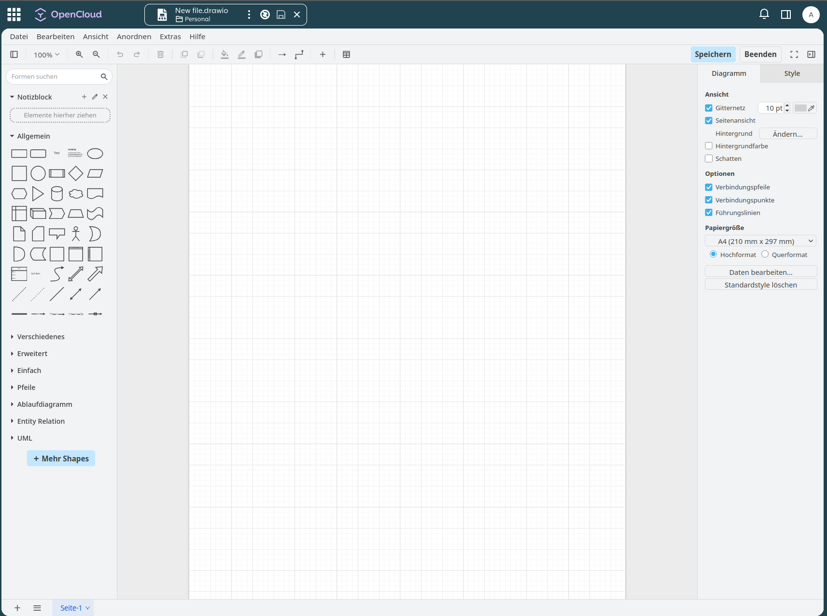The image size is (827, 616).
Task: Click the Speichern button
Action: (713, 54)
